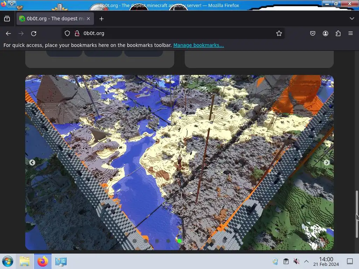
Task: Close the Firefox window
Action: pyautogui.click(x=350, y=4)
